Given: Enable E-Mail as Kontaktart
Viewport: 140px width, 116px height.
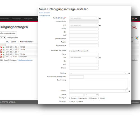Looking at the screenshot, I should pyautogui.click(x=70, y=101).
